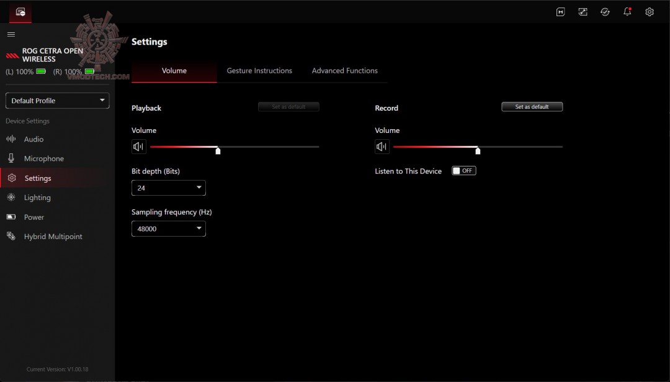Switch to the Volume tab
Viewport: 670px width, 382px height.
pos(174,71)
